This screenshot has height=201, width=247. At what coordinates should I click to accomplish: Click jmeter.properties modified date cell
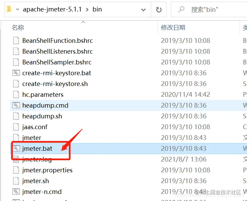[186, 170]
